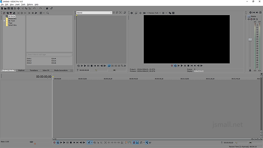
Task: Stop playback in the timeline transport bar
Action: tap(71, 143)
